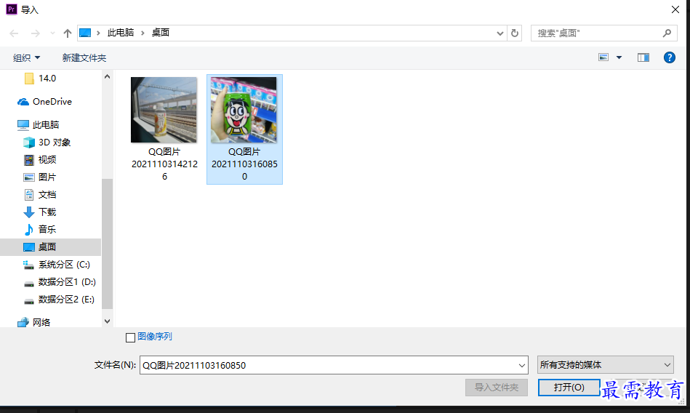
Task: Go up one folder level
Action: point(68,33)
